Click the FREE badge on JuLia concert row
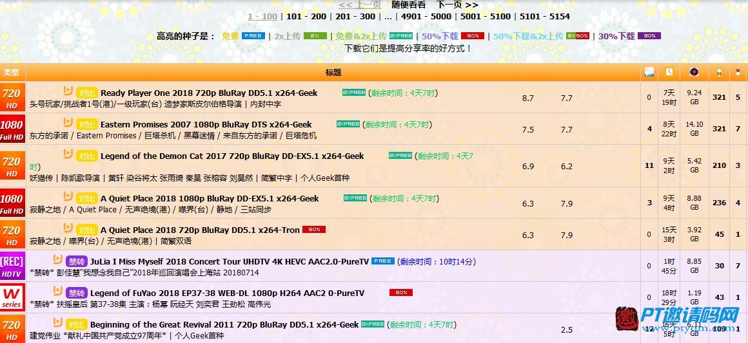 coord(382,261)
